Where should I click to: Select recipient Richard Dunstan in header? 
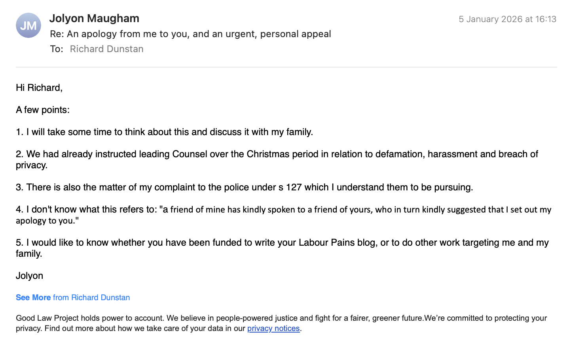[x=106, y=49]
